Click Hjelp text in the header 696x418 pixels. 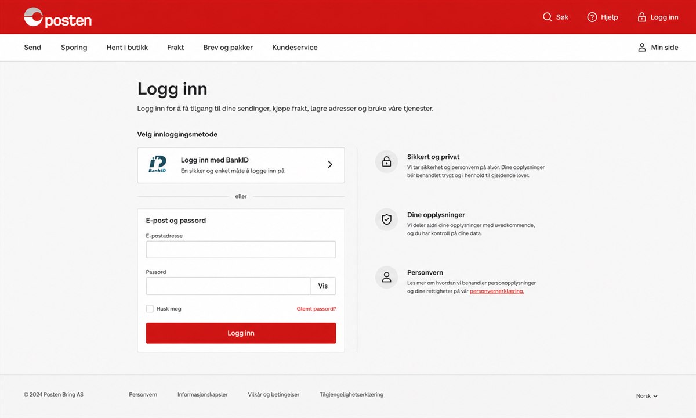[x=609, y=17]
